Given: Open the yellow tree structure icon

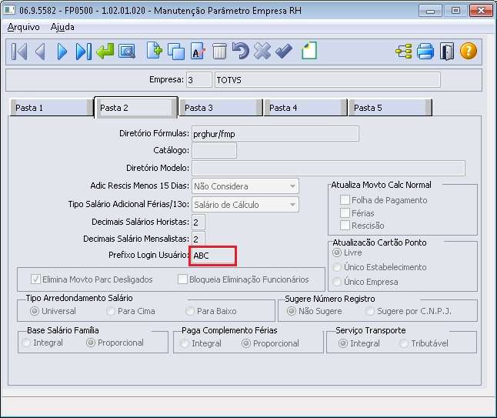Looking at the screenshot, I should point(404,52).
